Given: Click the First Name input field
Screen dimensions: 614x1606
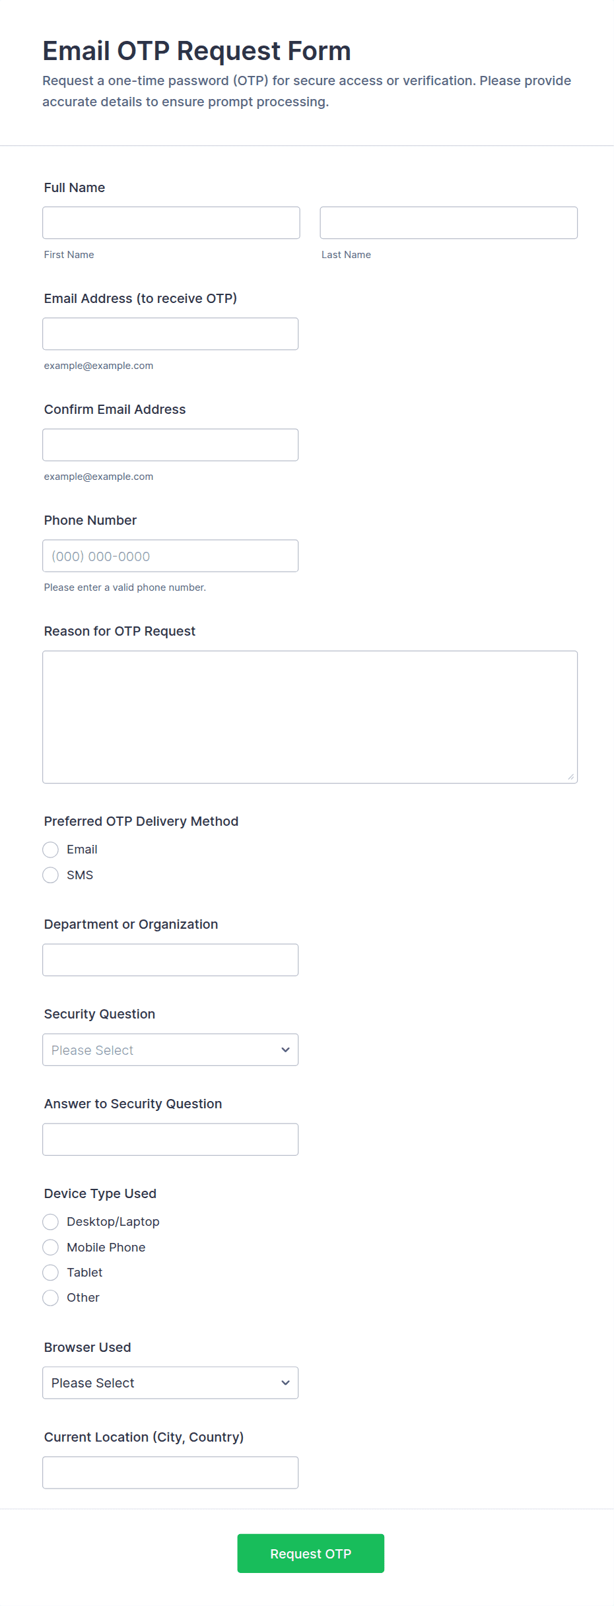Looking at the screenshot, I should coord(171,223).
